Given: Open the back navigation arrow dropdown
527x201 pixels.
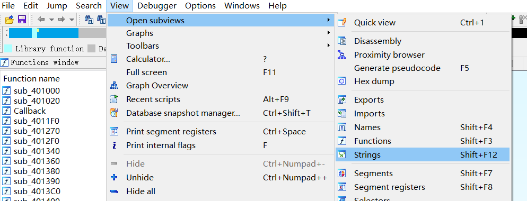Looking at the screenshot, I should [x=51, y=20].
